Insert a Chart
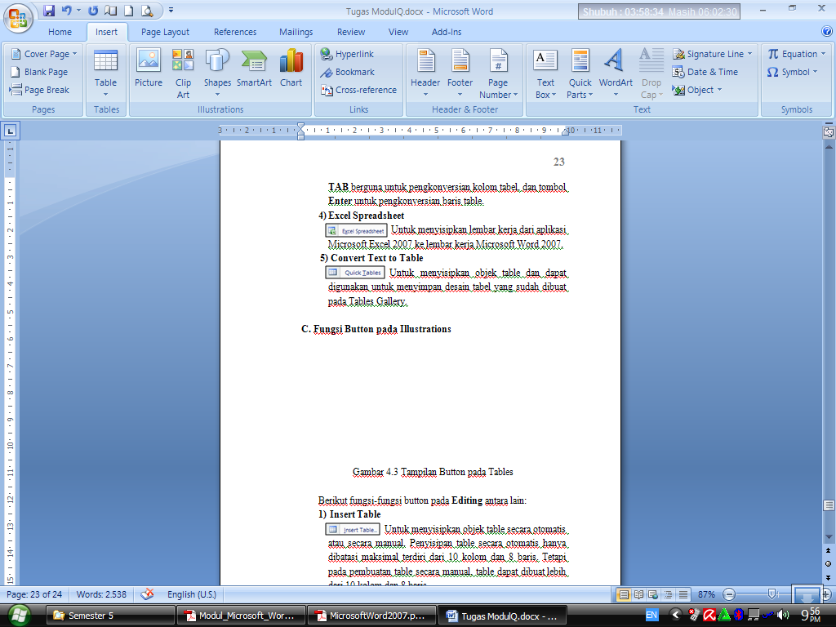836x627 pixels. (291, 68)
